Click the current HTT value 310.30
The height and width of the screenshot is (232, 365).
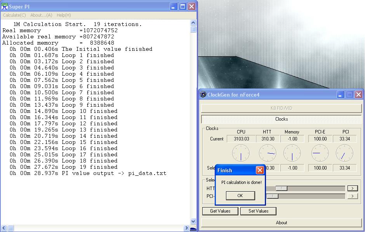(x=268, y=139)
